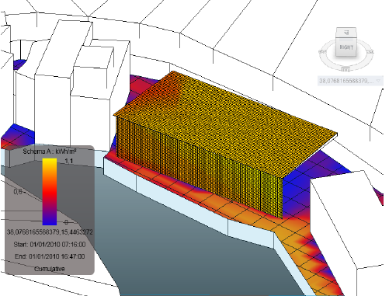Click the End 01/01/2010 16:47:00 line
The image size is (389, 296).
[x=50, y=256]
